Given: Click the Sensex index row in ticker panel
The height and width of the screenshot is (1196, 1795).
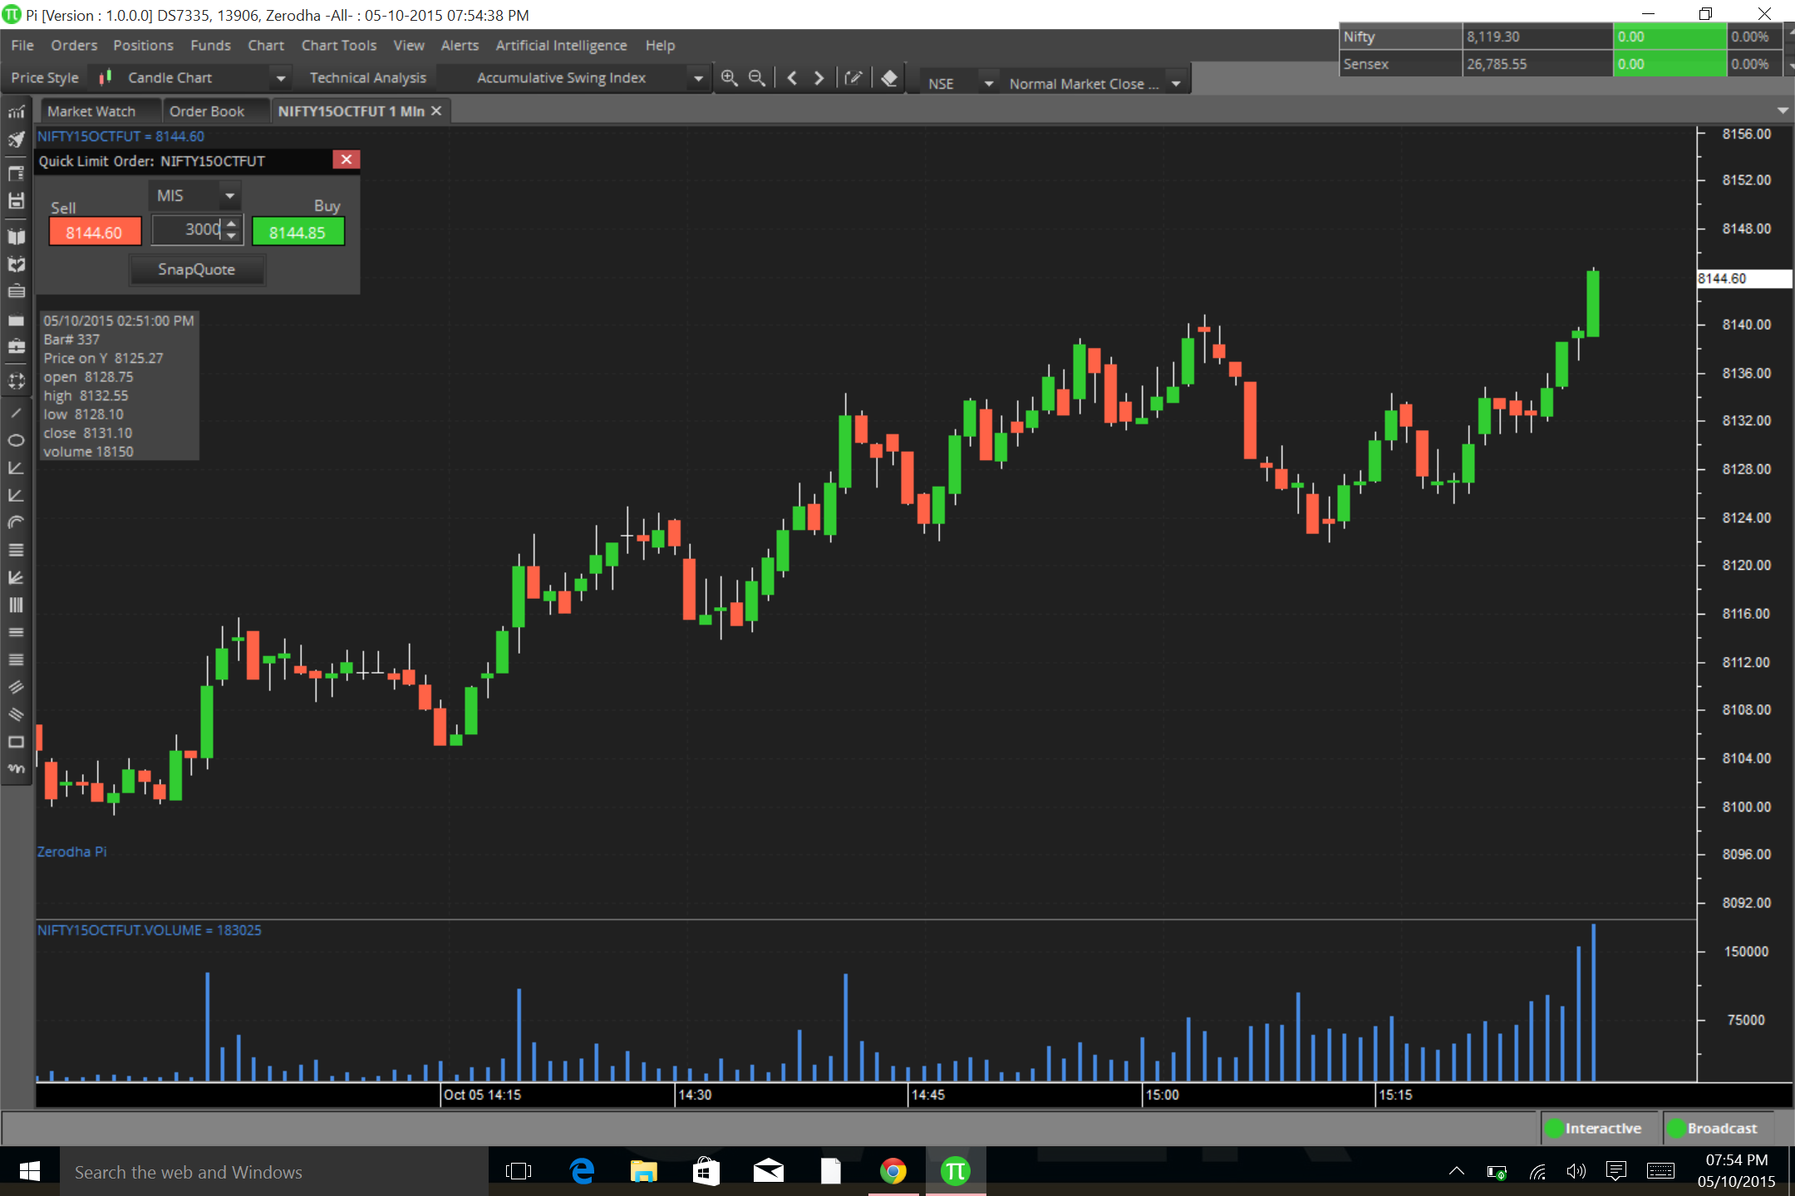Looking at the screenshot, I should (x=1561, y=64).
